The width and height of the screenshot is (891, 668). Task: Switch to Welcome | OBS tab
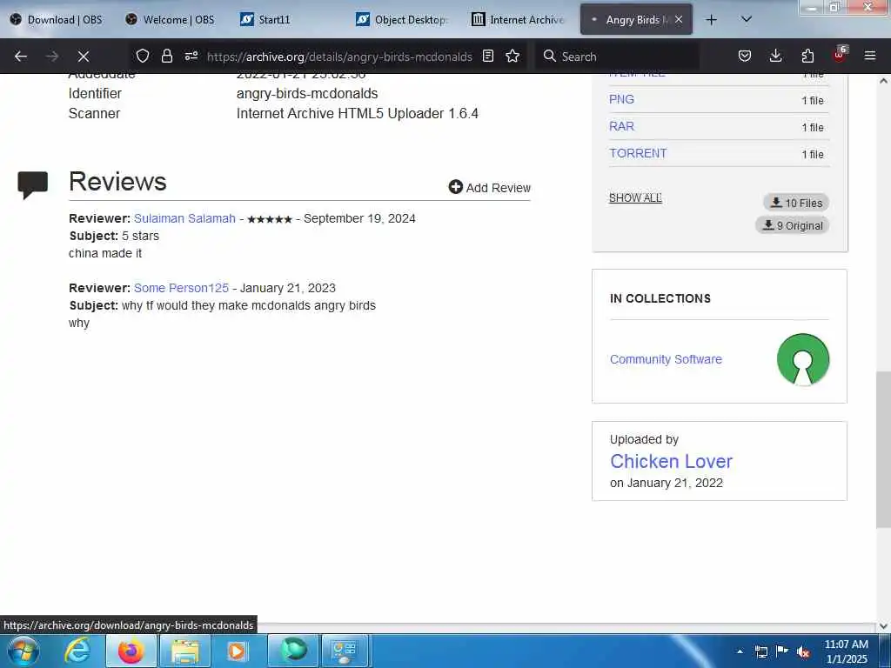click(171, 20)
